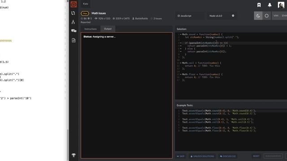Switch to light theme sun toggle
The height and width of the screenshot is (161, 287).
[266, 16]
